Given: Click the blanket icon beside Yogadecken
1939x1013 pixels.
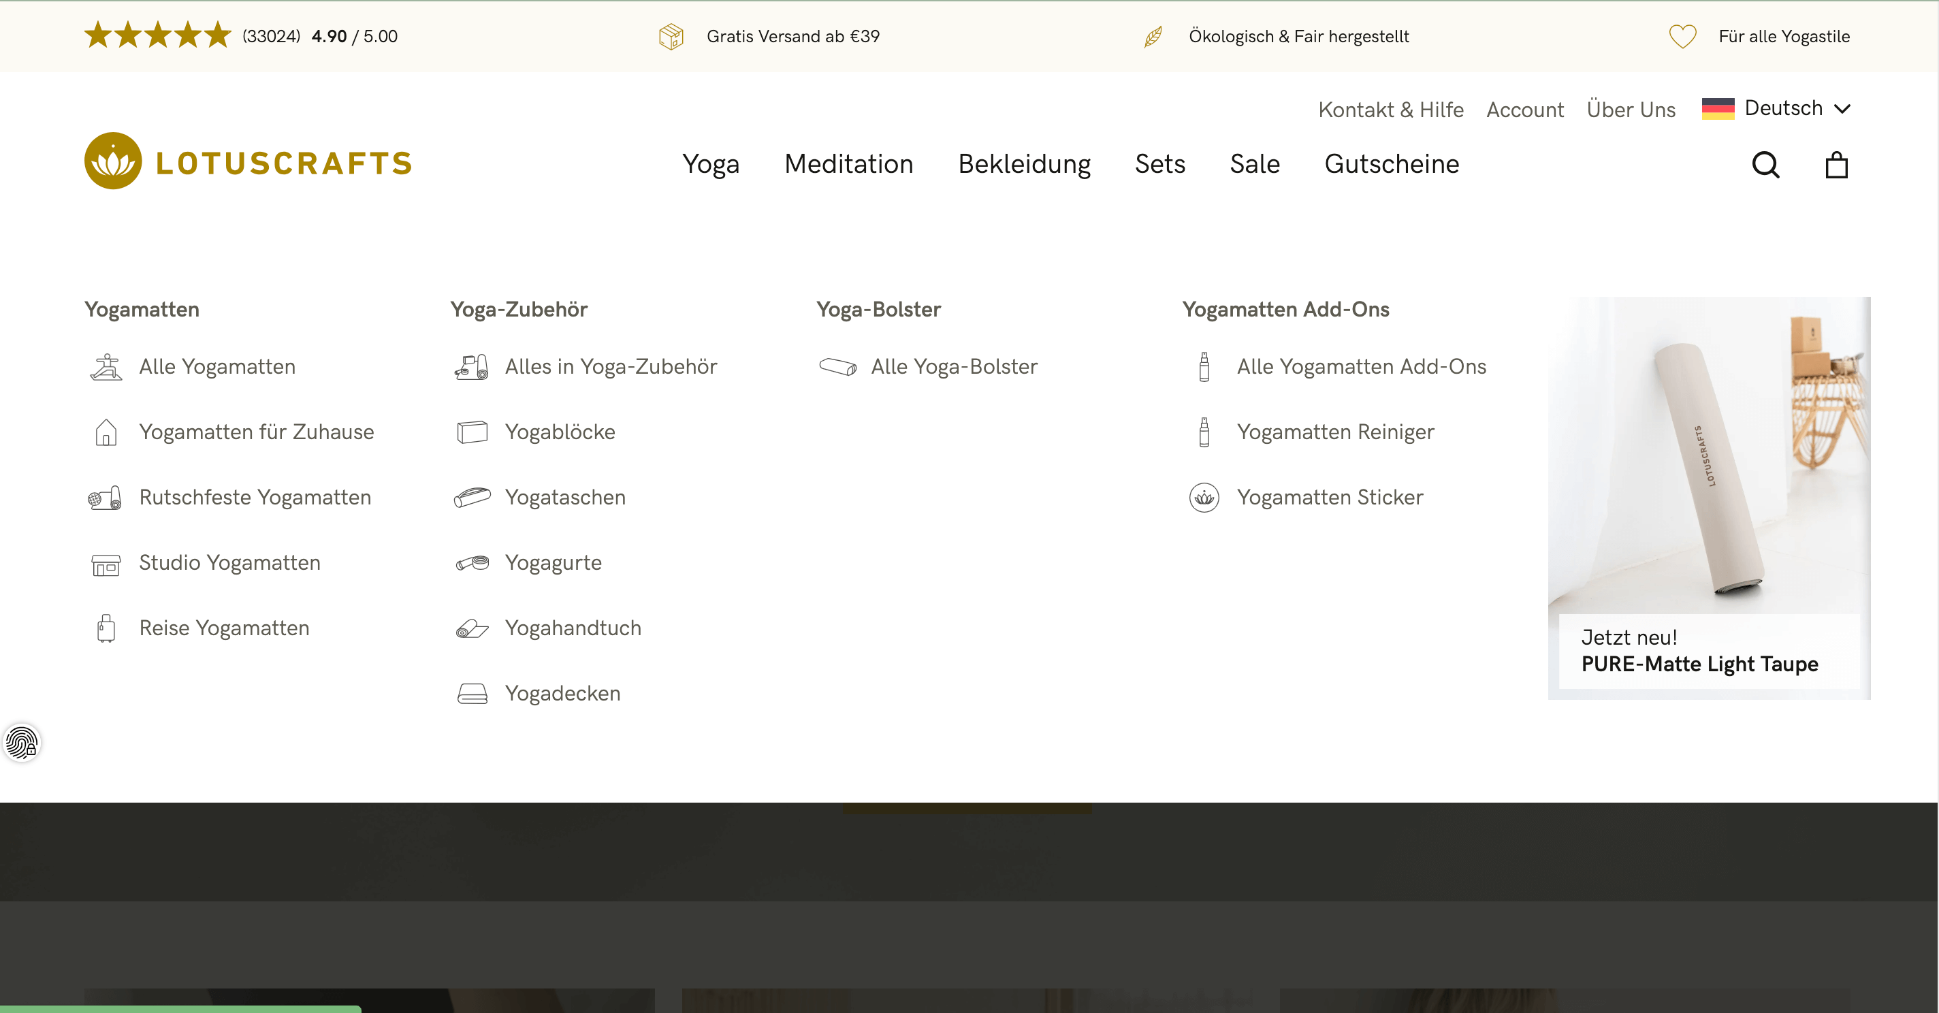Looking at the screenshot, I should pos(472,693).
